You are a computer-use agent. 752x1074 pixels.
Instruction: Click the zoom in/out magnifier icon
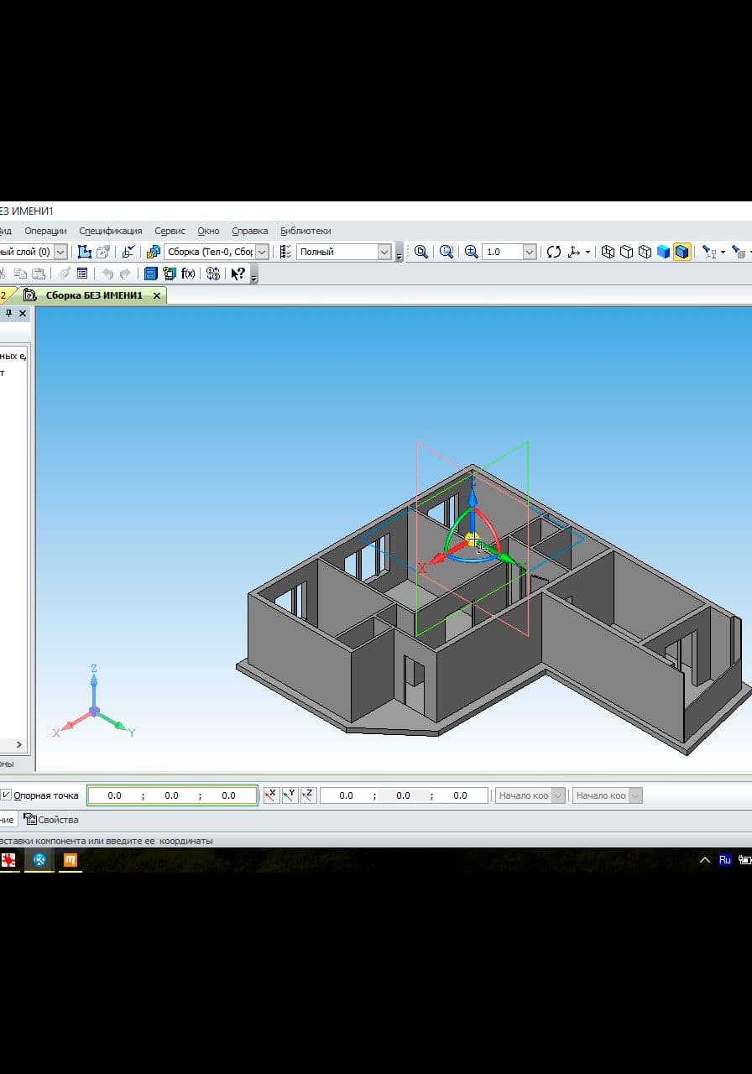pos(472,252)
